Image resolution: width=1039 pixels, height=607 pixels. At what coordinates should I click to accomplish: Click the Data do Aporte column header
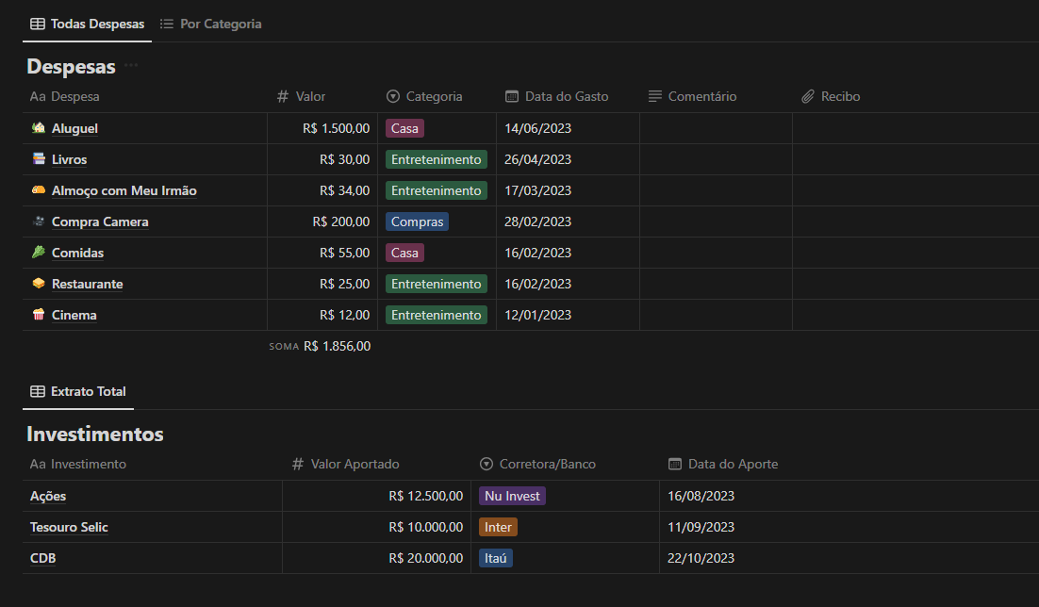pyautogui.click(x=723, y=465)
